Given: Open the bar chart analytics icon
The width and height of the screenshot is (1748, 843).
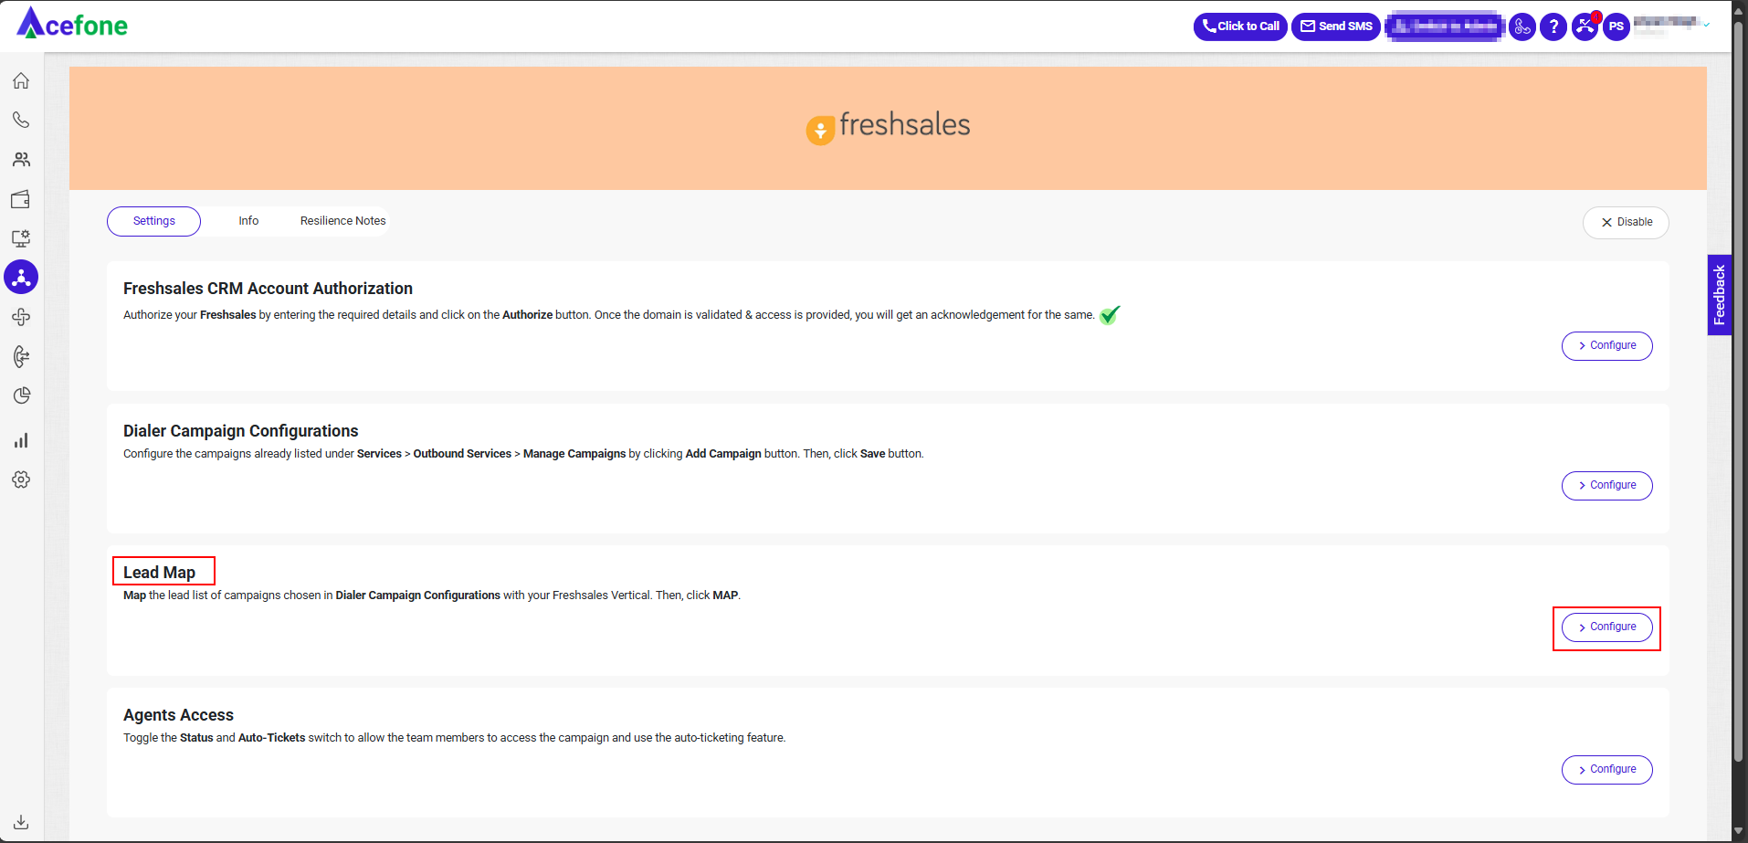Looking at the screenshot, I should pos(21,440).
